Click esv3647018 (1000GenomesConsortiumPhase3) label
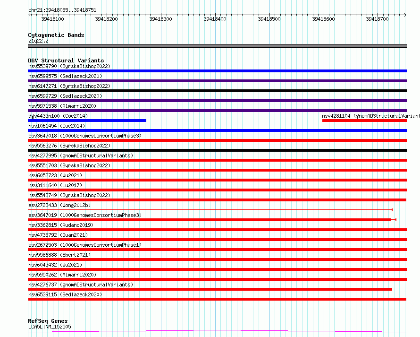420x337 pixels. click(85, 136)
